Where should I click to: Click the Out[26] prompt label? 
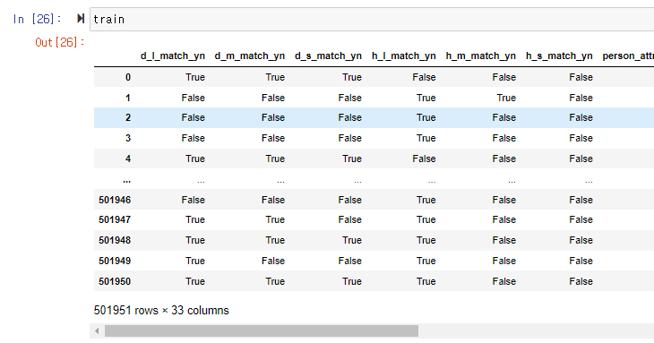coord(60,42)
